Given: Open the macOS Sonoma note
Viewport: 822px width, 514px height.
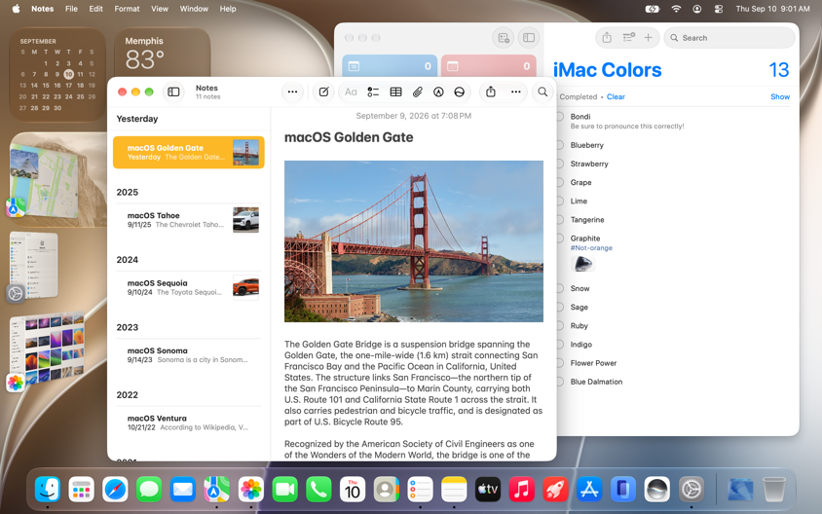Looking at the screenshot, I should click(189, 354).
